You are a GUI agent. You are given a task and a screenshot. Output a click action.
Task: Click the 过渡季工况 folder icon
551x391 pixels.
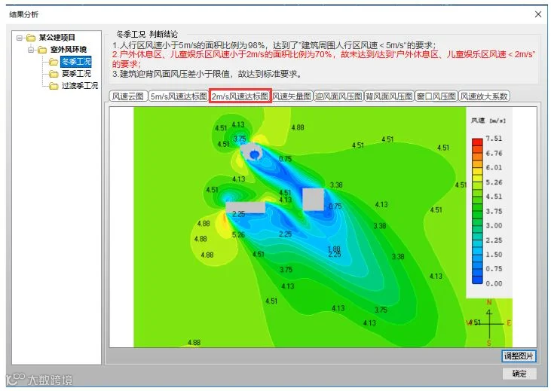pyautogui.click(x=54, y=86)
